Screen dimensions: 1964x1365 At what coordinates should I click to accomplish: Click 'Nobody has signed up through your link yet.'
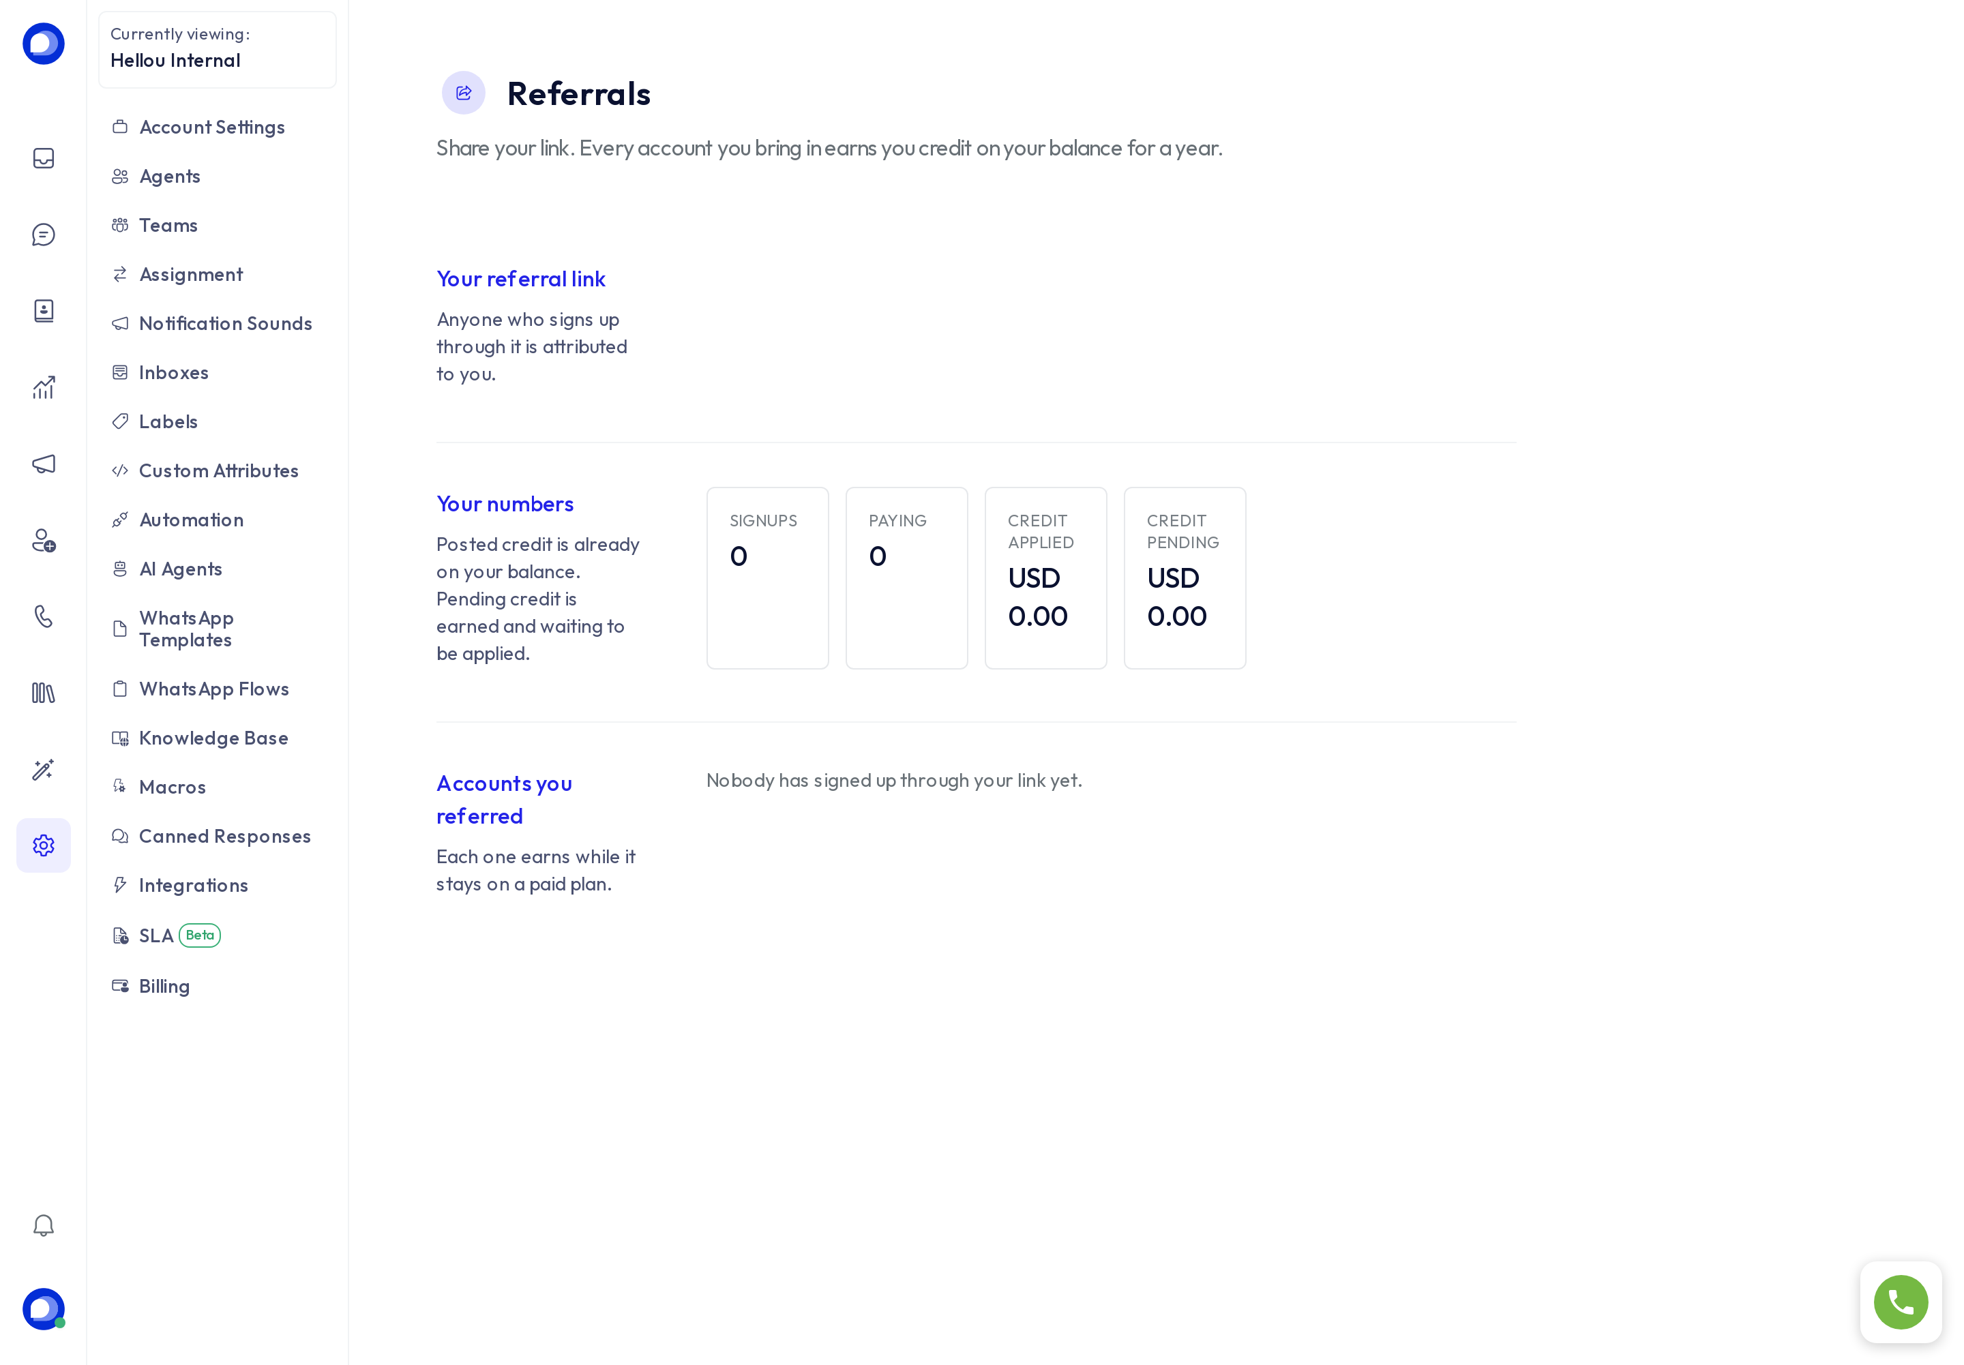pos(894,780)
